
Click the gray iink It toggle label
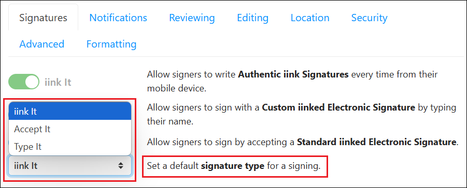58,82
